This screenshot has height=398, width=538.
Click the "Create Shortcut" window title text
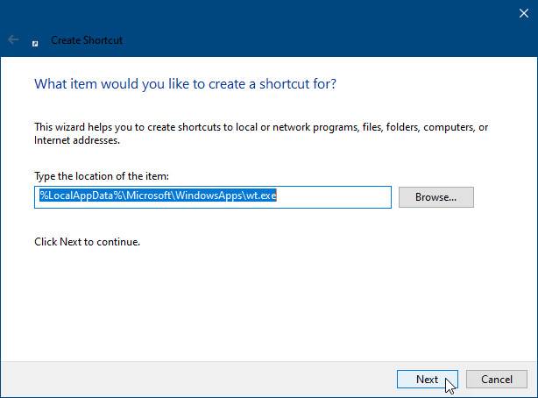coord(87,40)
